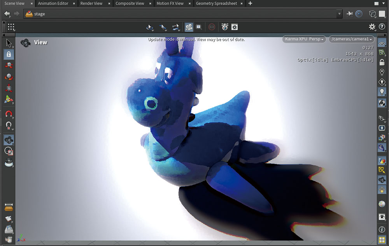Click the pin pane icon beside path bar
The height and width of the screenshot is (246, 389).
[349, 14]
